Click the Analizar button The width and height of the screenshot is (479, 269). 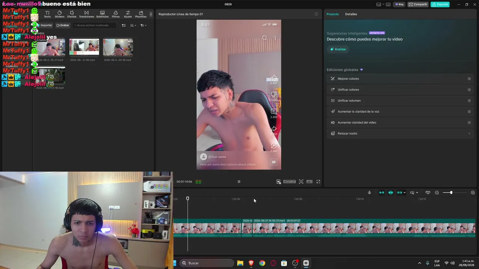(338, 49)
